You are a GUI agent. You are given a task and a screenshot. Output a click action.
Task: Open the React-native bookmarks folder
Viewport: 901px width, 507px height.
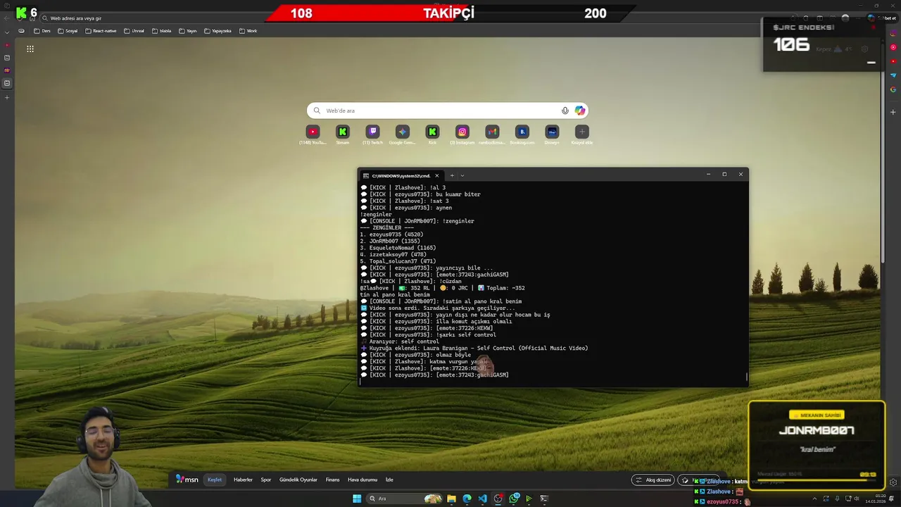pyautogui.click(x=101, y=31)
